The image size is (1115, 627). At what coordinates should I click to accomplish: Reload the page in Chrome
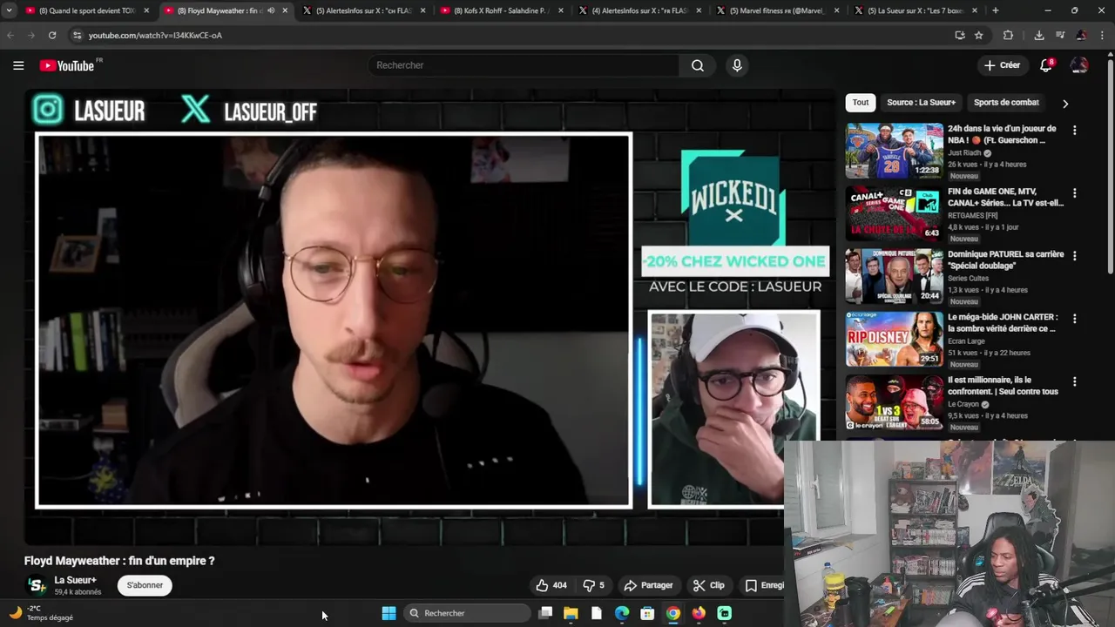[52, 35]
